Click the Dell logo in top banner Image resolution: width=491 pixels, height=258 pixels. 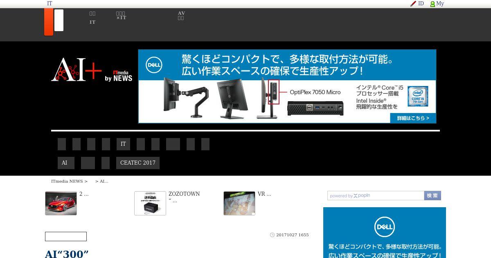pos(154,65)
